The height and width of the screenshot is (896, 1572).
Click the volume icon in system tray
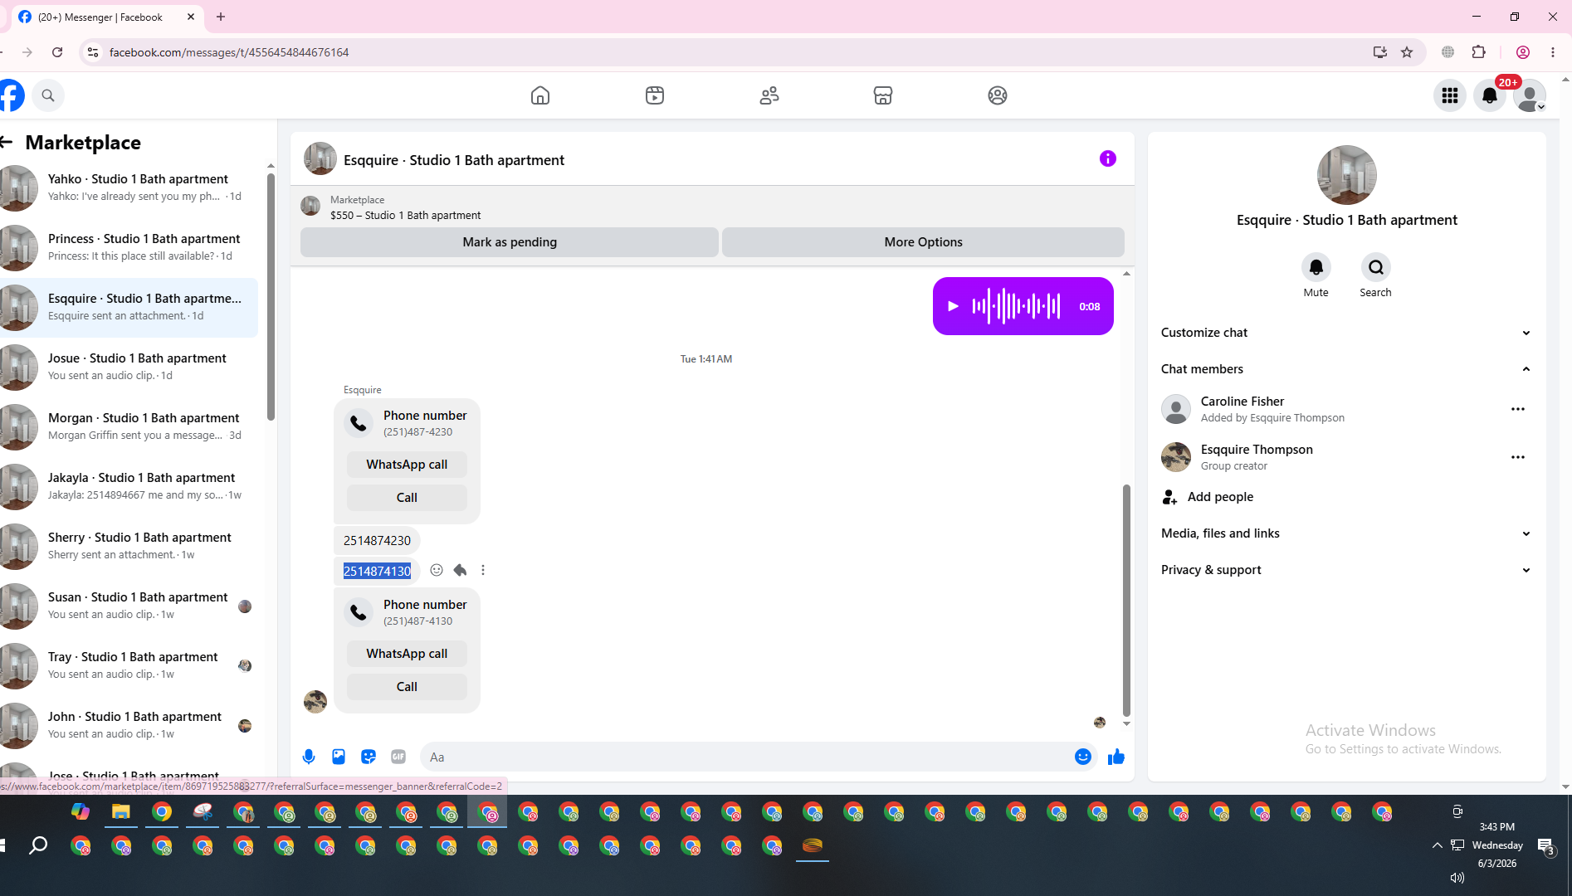click(x=1457, y=878)
